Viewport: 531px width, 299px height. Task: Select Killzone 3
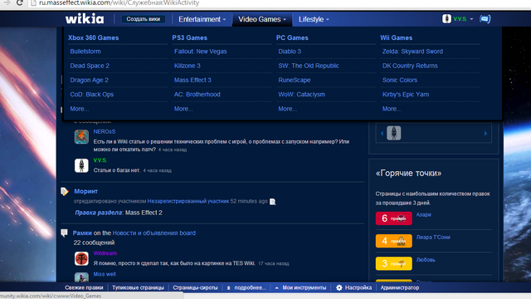pyautogui.click(x=188, y=66)
